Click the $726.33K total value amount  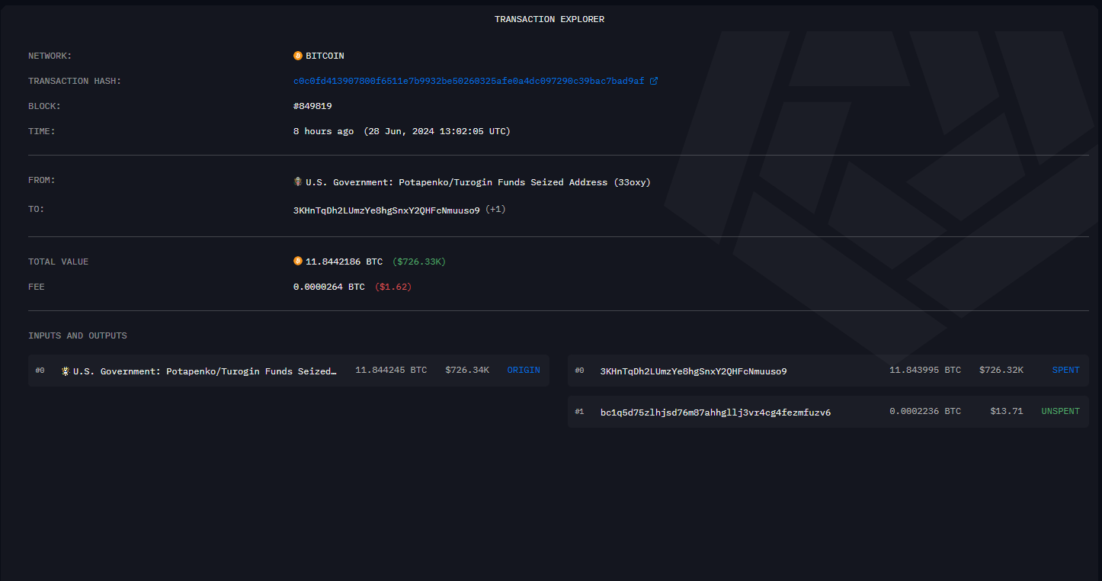point(419,262)
